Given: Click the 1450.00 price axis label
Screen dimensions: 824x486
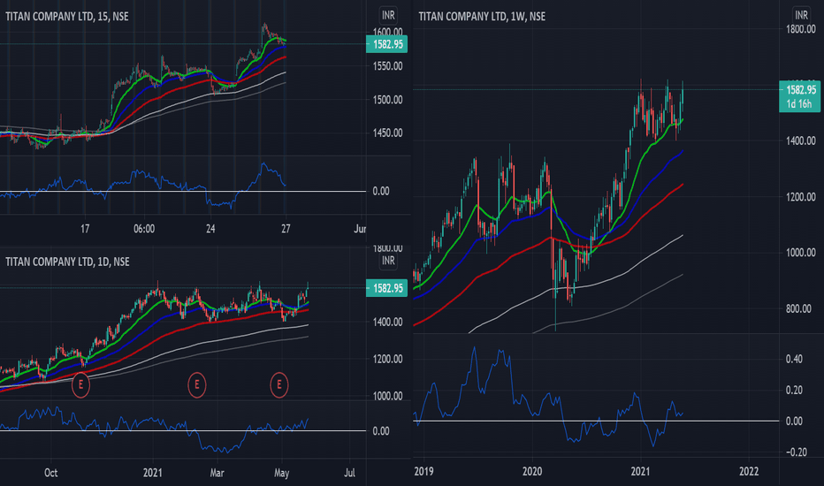Looking at the screenshot, I should (x=388, y=133).
